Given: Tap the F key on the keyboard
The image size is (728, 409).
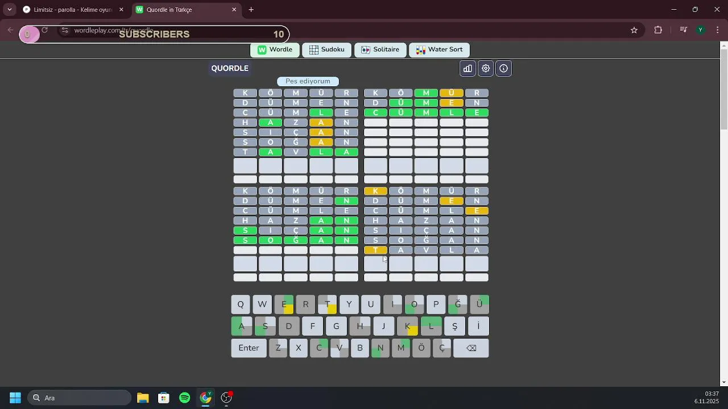Looking at the screenshot, I should (312, 326).
